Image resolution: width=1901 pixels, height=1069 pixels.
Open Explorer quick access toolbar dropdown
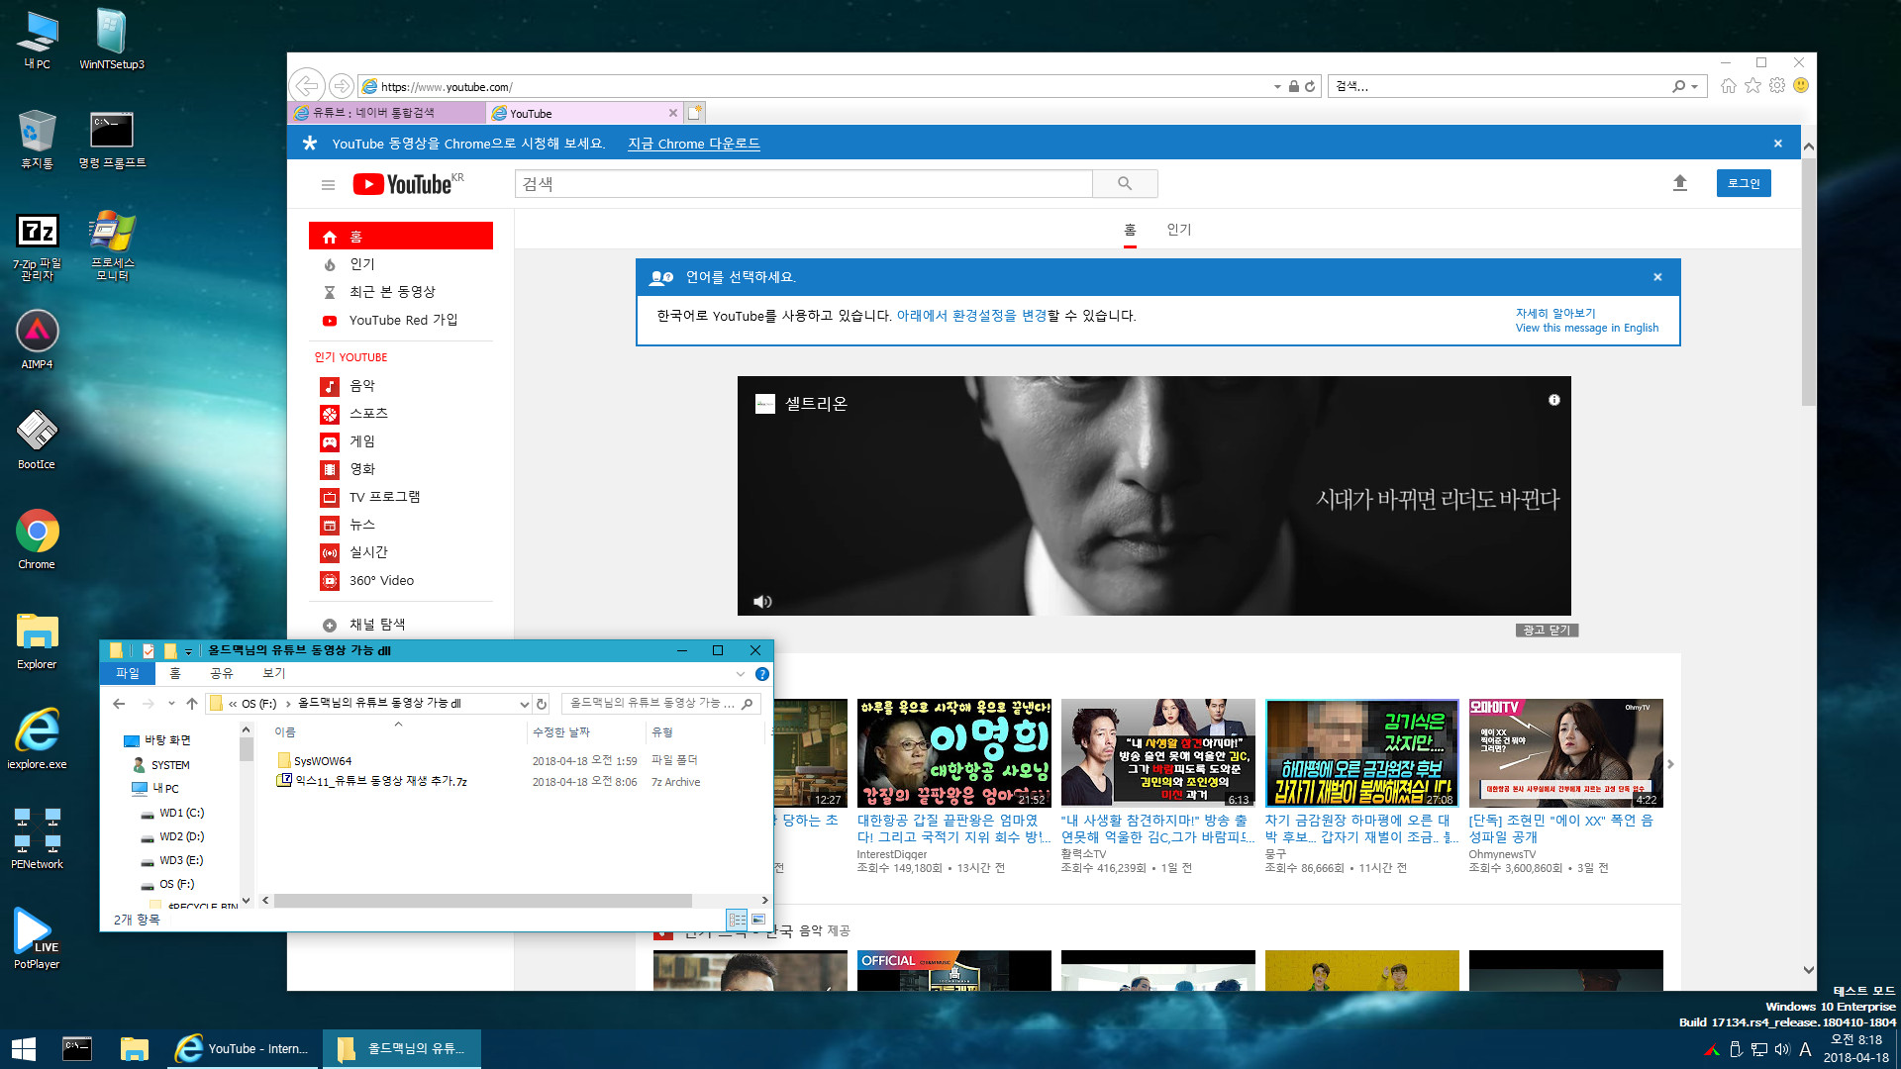[188, 651]
